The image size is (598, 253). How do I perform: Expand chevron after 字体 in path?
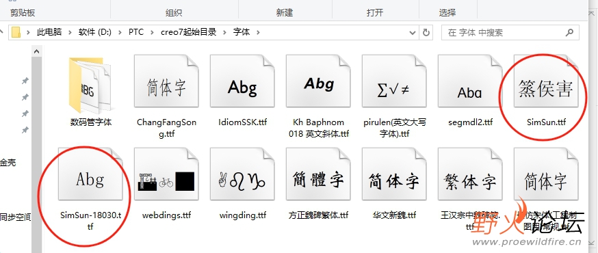pos(258,32)
